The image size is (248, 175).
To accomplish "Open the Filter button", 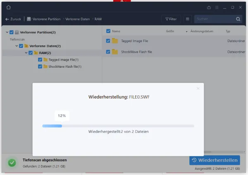I will [171, 19].
